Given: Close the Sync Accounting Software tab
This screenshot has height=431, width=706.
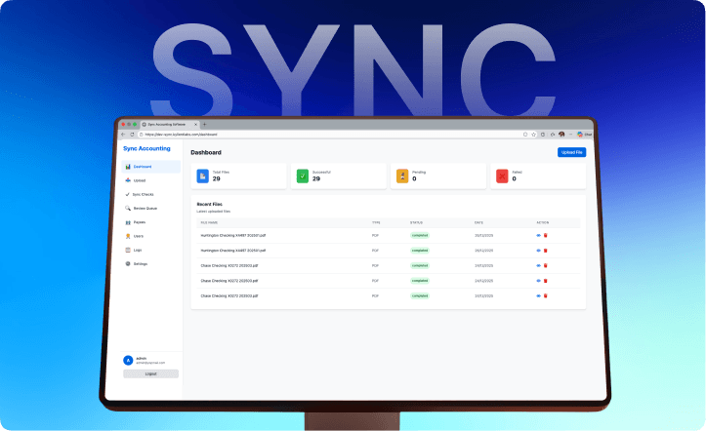Looking at the screenshot, I should click(x=195, y=125).
